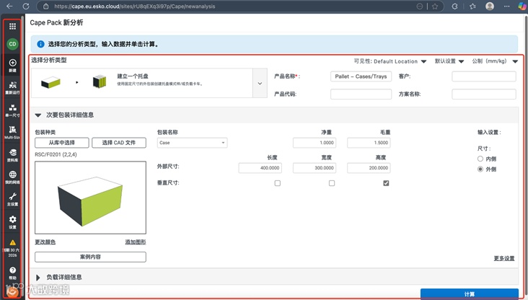528x300 pixels.
Task: Focus the 宽度 field showing 300.0000
Action: [314, 168]
